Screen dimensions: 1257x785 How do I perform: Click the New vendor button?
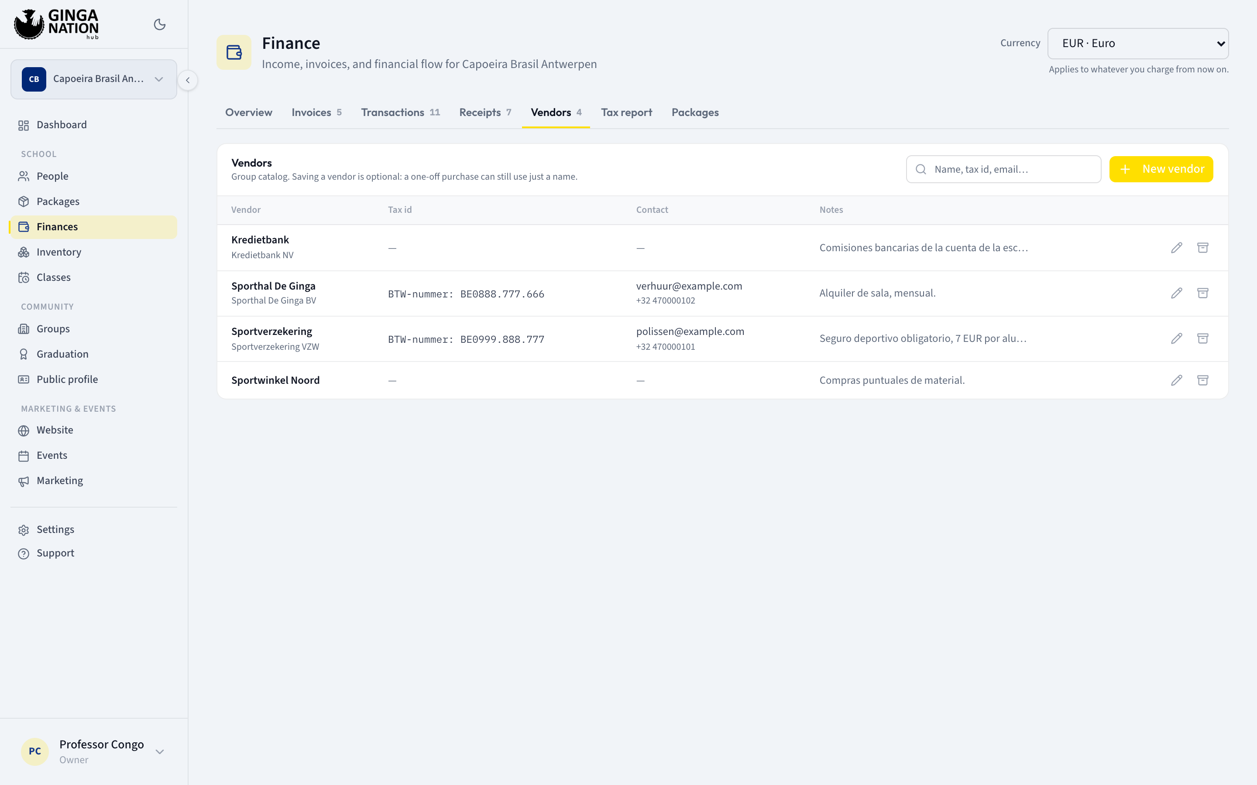1161,169
